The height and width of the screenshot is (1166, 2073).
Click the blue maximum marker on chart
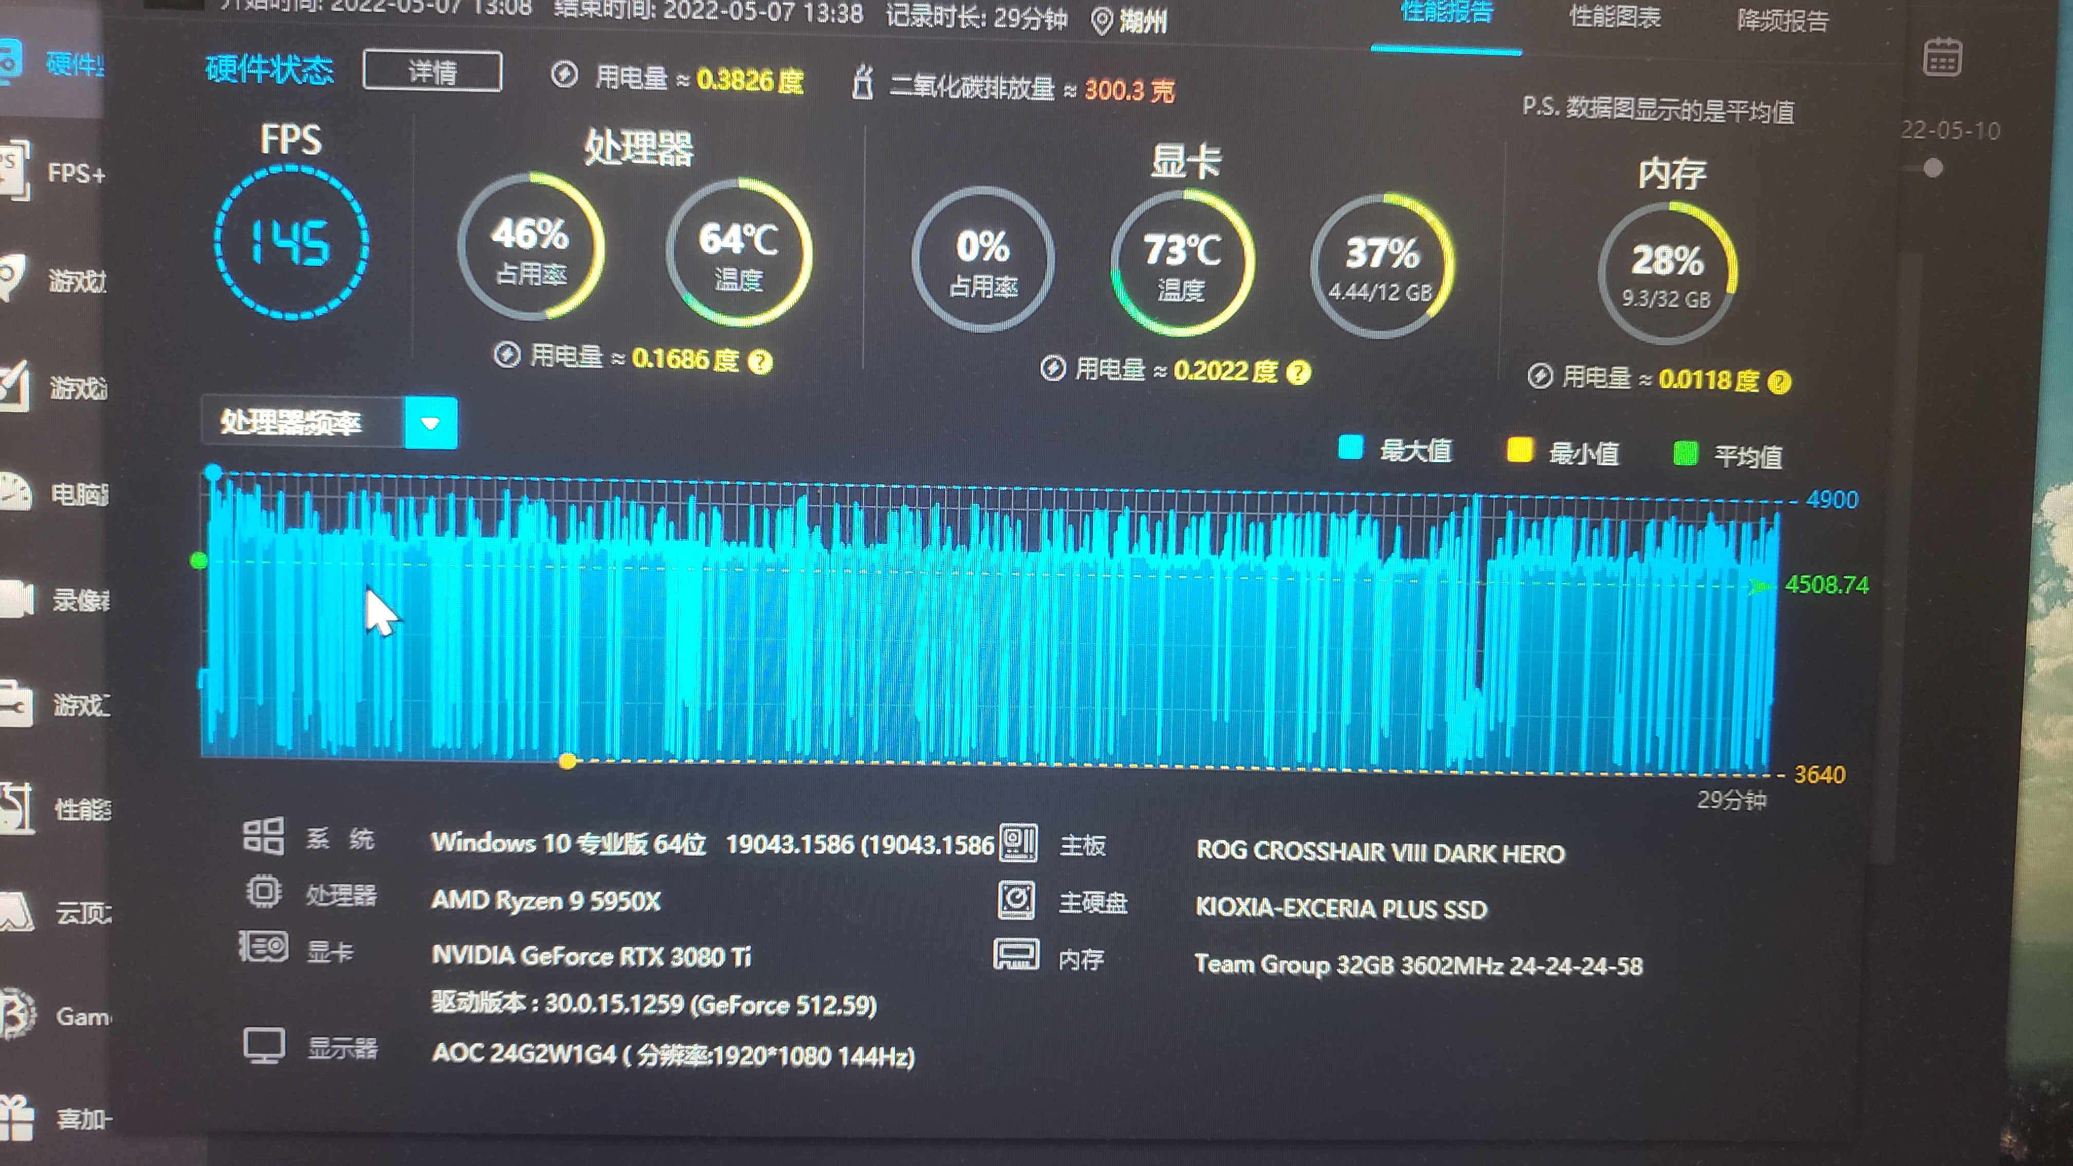click(213, 472)
